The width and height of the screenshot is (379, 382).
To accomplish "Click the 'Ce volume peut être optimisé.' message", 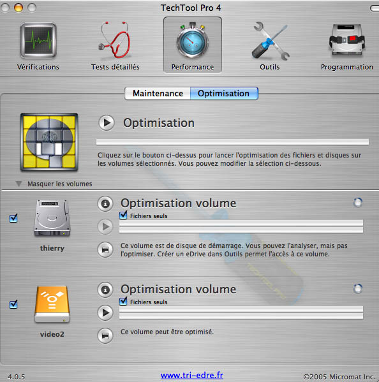I will pyautogui.click(x=167, y=332).
